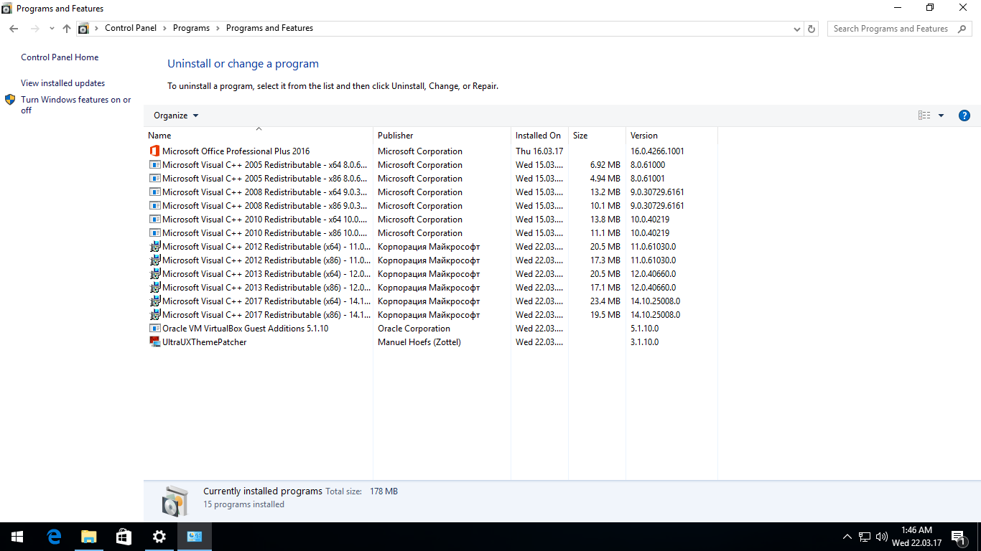Image resolution: width=981 pixels, height=551 pixels.
Task: Navigate to the Control Panel breadcrumb
Action: [131, 28]
